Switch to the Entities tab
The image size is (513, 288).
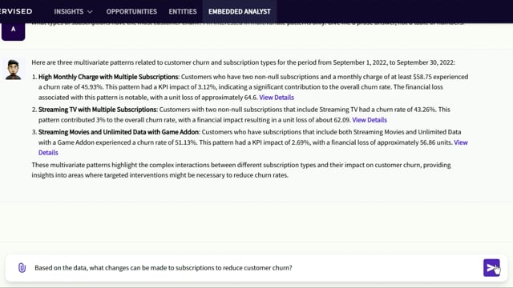pos(183,11)
